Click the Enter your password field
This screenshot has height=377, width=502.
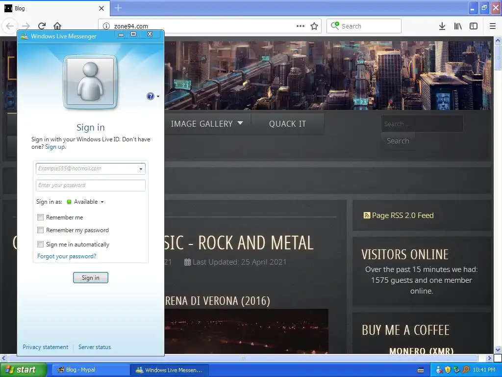click(x=91, y=186)
